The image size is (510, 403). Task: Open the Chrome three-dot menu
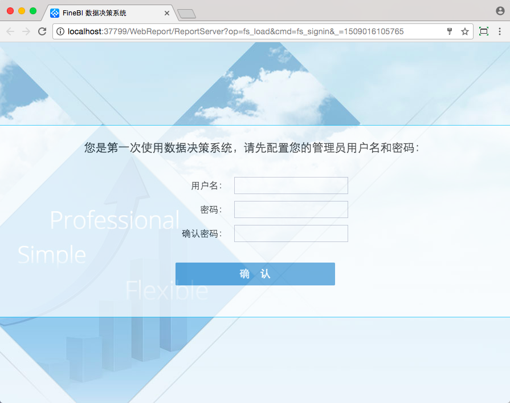coord(500,31)
